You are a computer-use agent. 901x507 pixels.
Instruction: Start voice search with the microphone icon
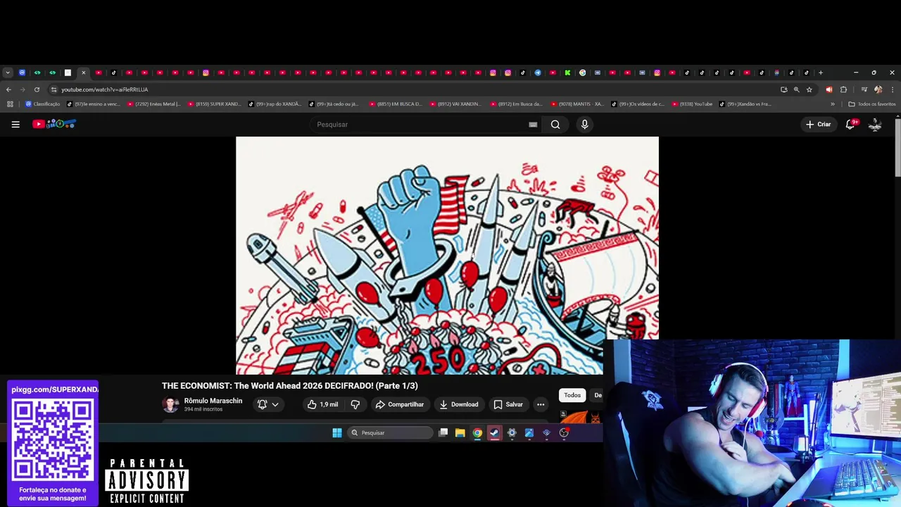pos(584,125)
